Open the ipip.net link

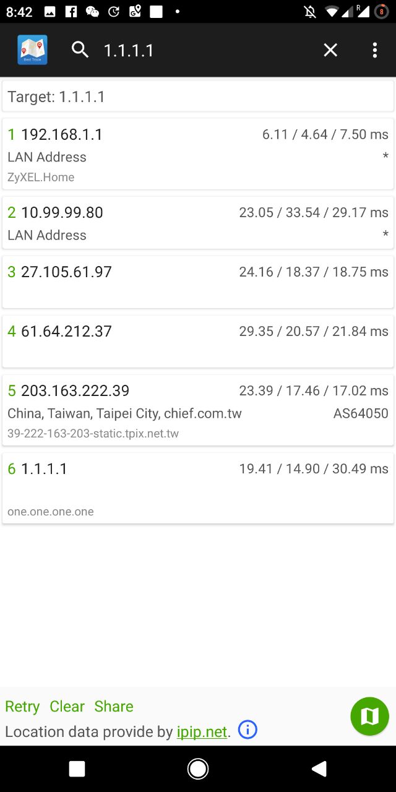[202, 732]
